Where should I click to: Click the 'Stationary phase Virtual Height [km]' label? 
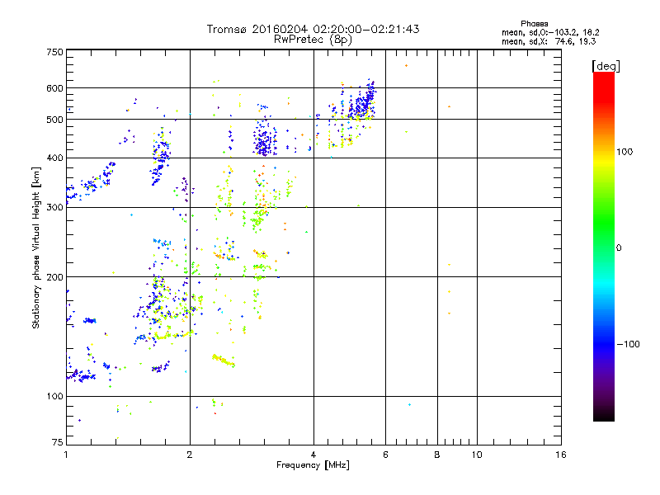[35, 247]
